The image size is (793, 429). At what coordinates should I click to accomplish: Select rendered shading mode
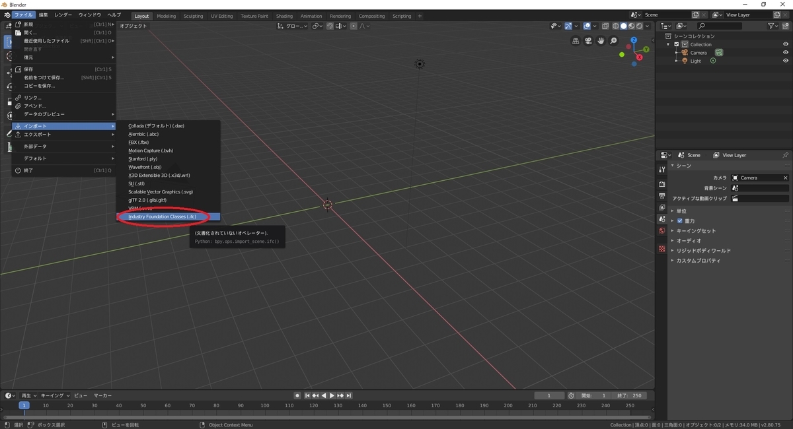[639, 26]
